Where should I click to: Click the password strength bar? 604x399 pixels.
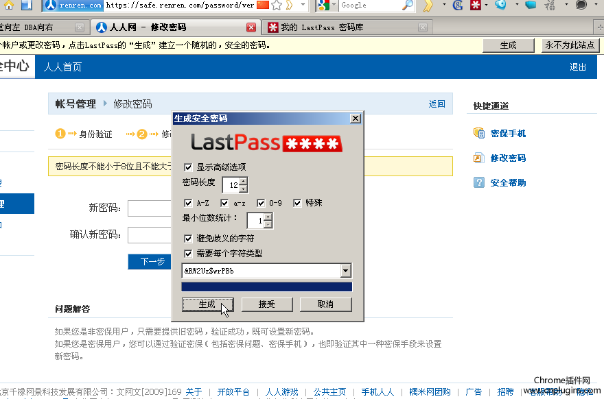266,287
